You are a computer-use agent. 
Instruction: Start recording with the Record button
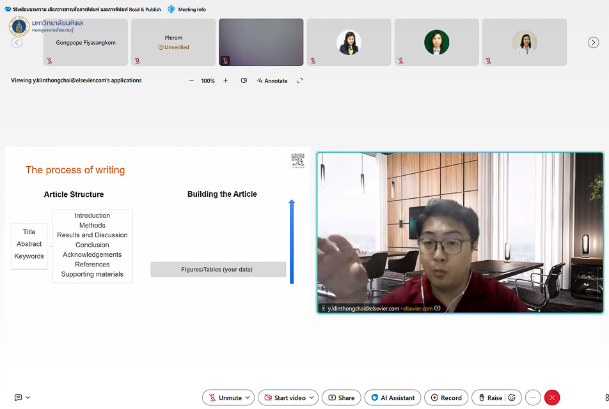(x=446, y=397)
